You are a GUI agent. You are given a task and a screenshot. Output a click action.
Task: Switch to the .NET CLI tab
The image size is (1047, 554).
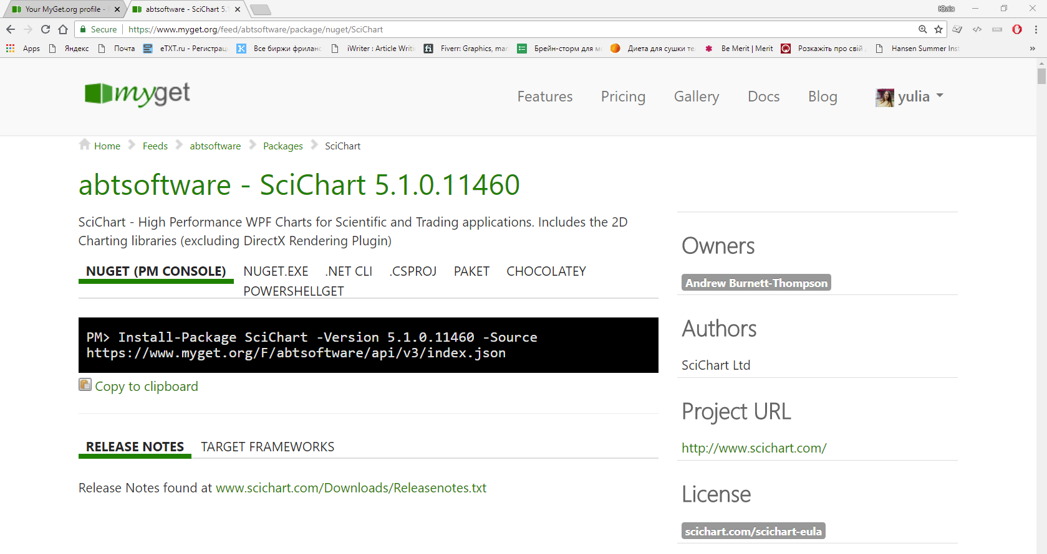[x=349, y=271]
